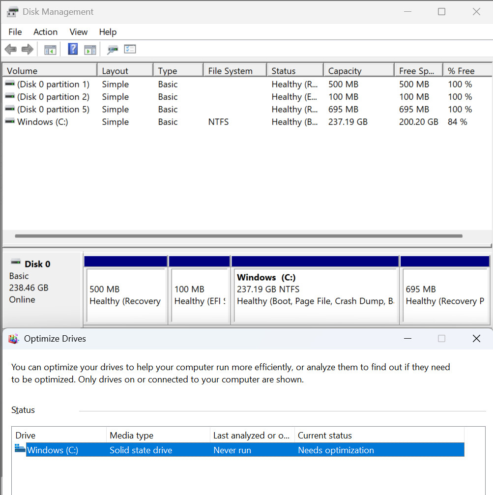The height and width of the screenshot is (495, 493).
Task: Click drive icon for Disk 0 partition 1
Action: tap(10, 84)
